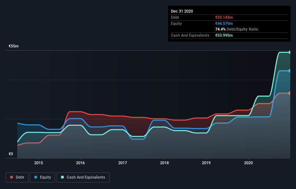Toggle the Equity legend button
The height and width of the screenshot is (189, 296).
tap(43, 178)
